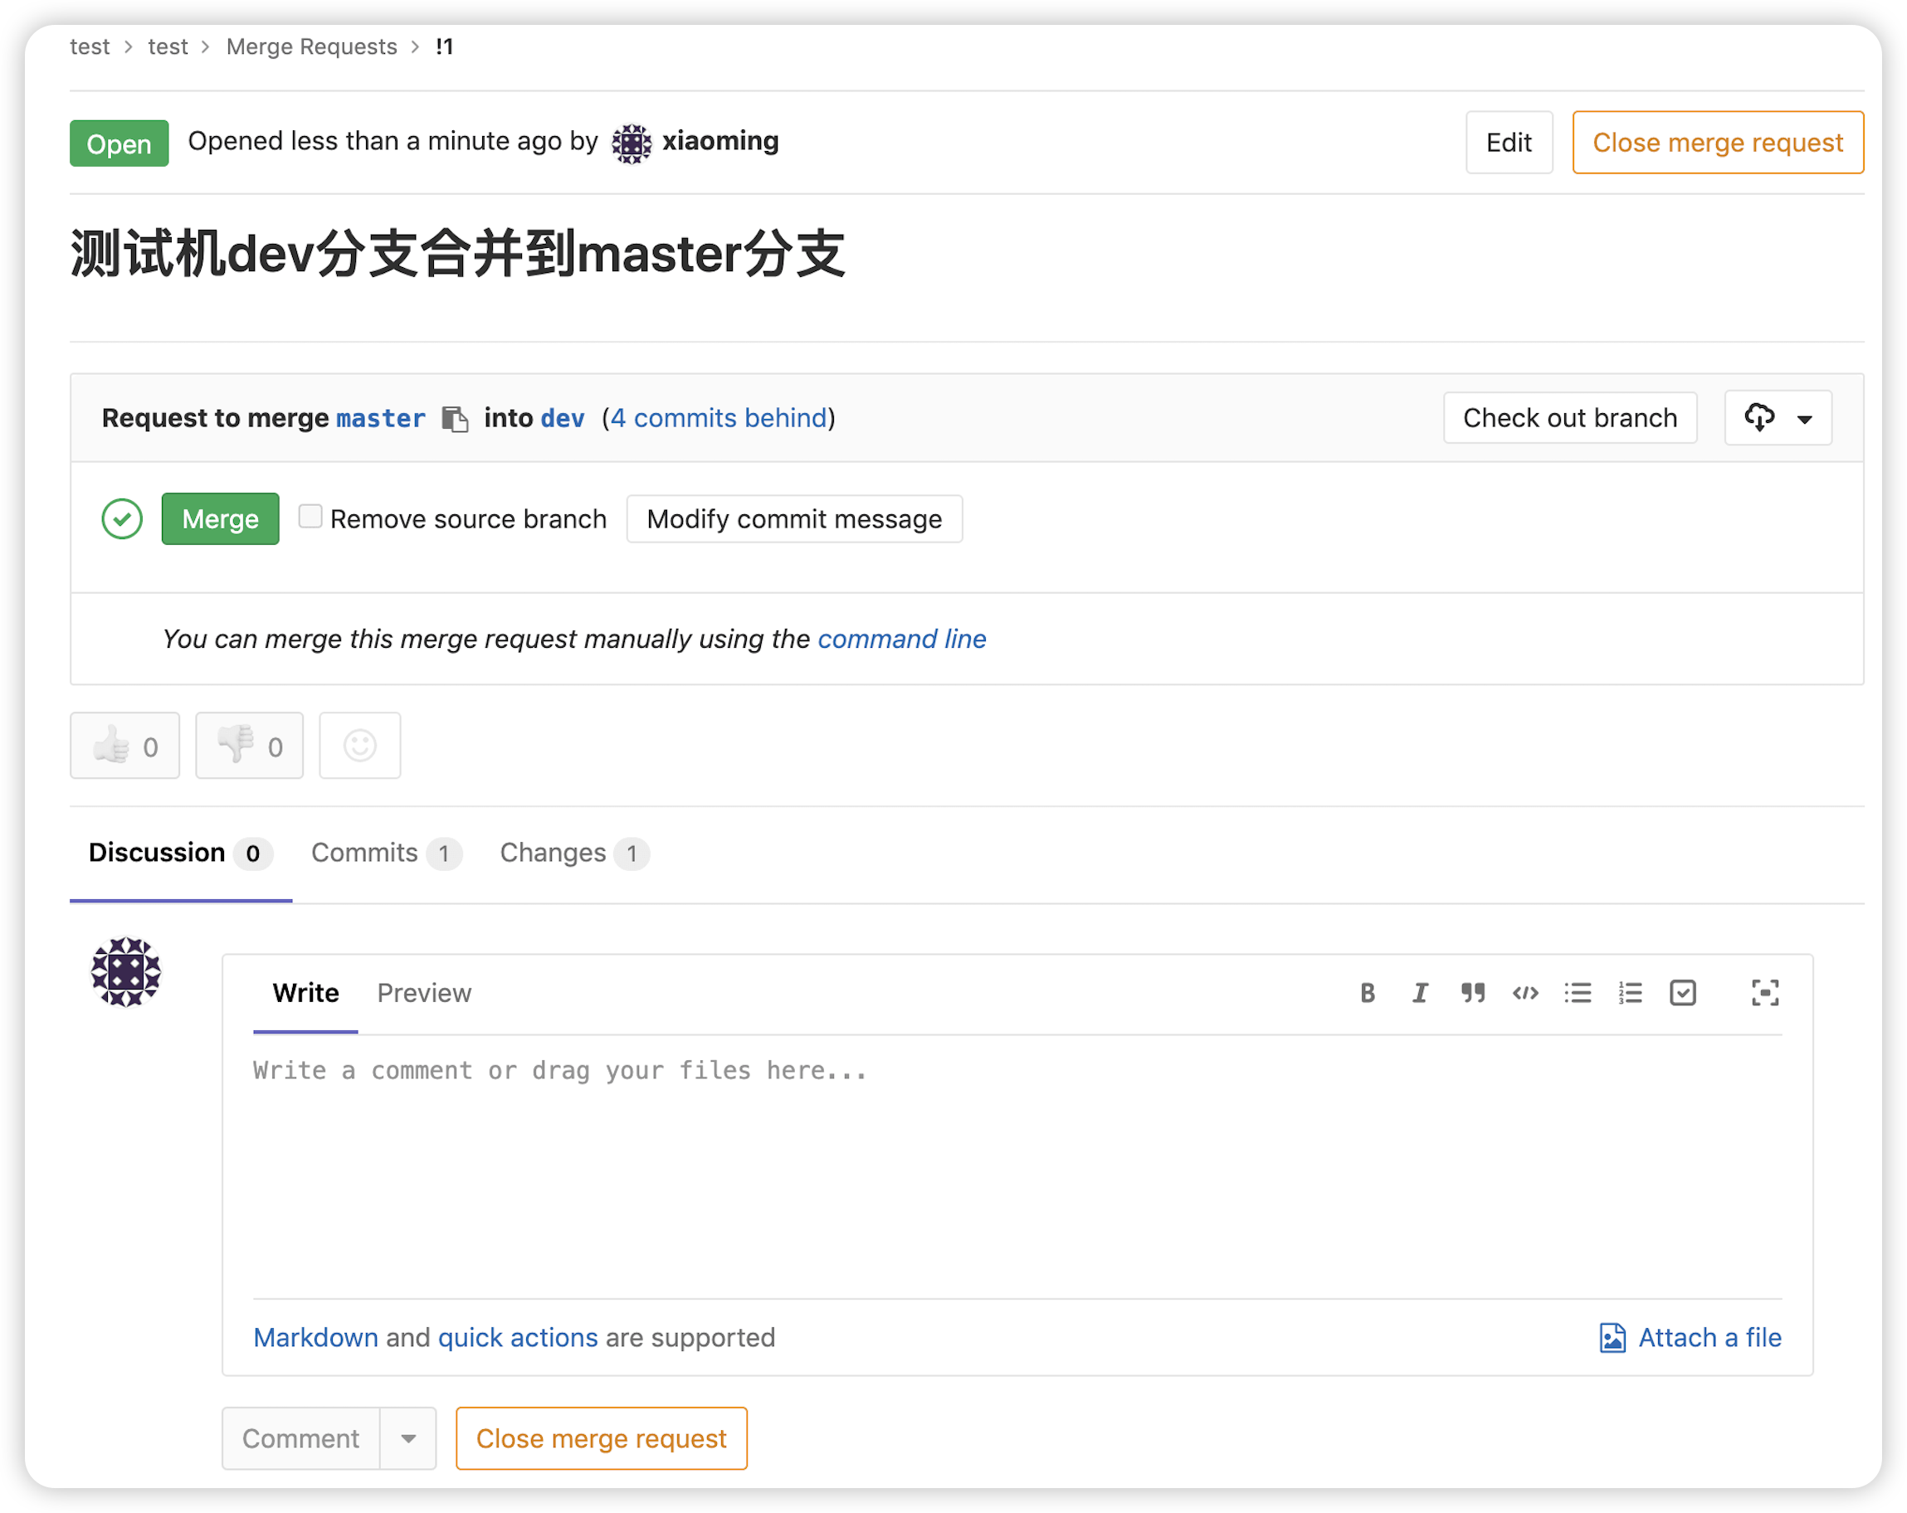The height and width of the screenshot is (1513, 1907).
Task: Expand the Comment button dropdown arrow
Action: click(x=408, y=1438)
